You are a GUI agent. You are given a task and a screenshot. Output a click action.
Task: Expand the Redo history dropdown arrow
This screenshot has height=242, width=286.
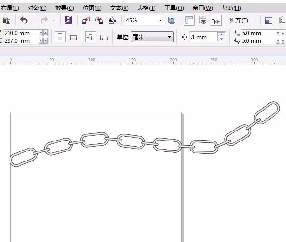click(53, 20)
